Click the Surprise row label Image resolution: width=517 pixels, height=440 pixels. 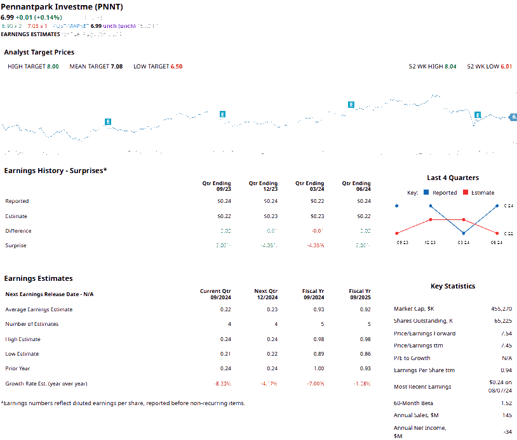[15, 245]
